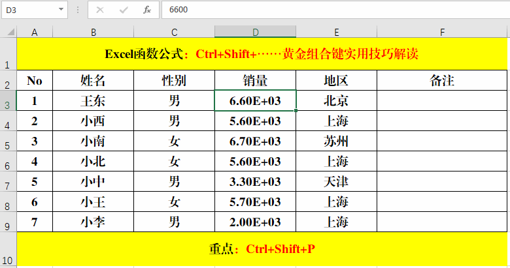
Task: Select column F header
Action: pyautogui.click(x=442, y=32)
